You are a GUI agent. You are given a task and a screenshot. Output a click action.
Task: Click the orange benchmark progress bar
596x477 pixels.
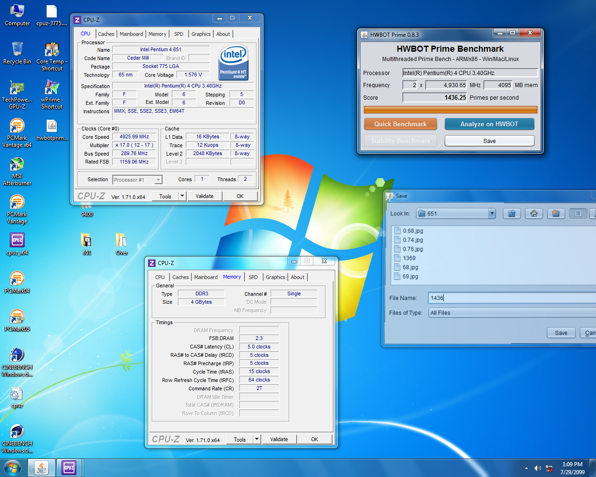coord(450,109)
